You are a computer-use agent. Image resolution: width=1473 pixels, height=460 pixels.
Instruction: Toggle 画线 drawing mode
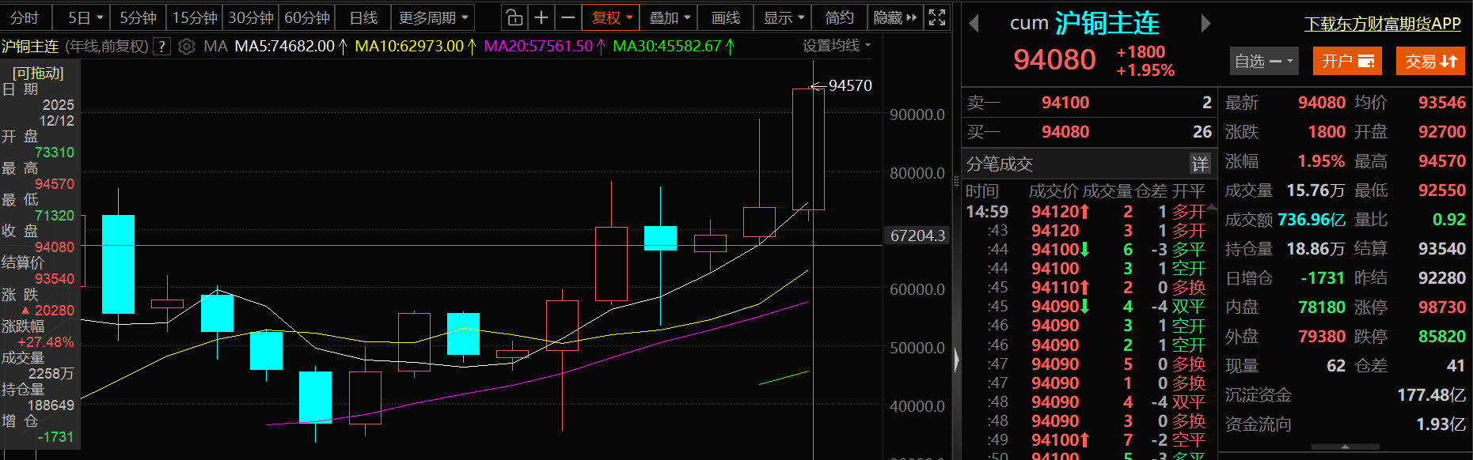click(x=725, y=17)
